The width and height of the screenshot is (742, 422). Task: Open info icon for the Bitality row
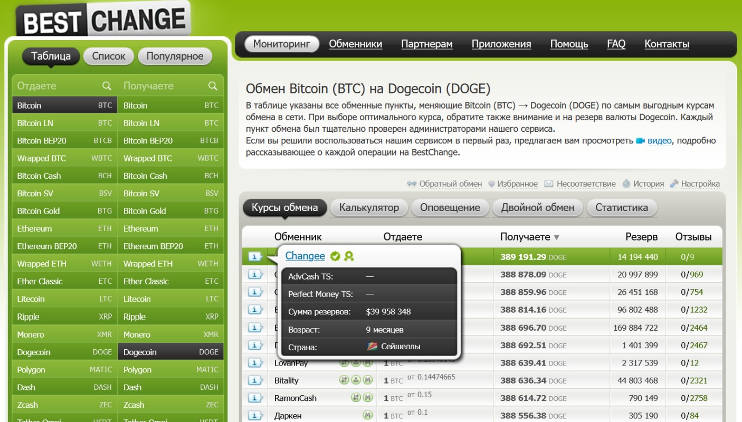[255, 380]
